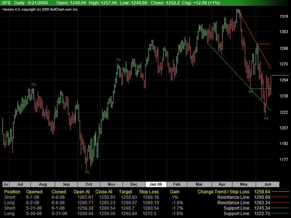This screenshot has height=218, width=291.
Task: Click the 1319 price axis label
Action: click(284, 16)
